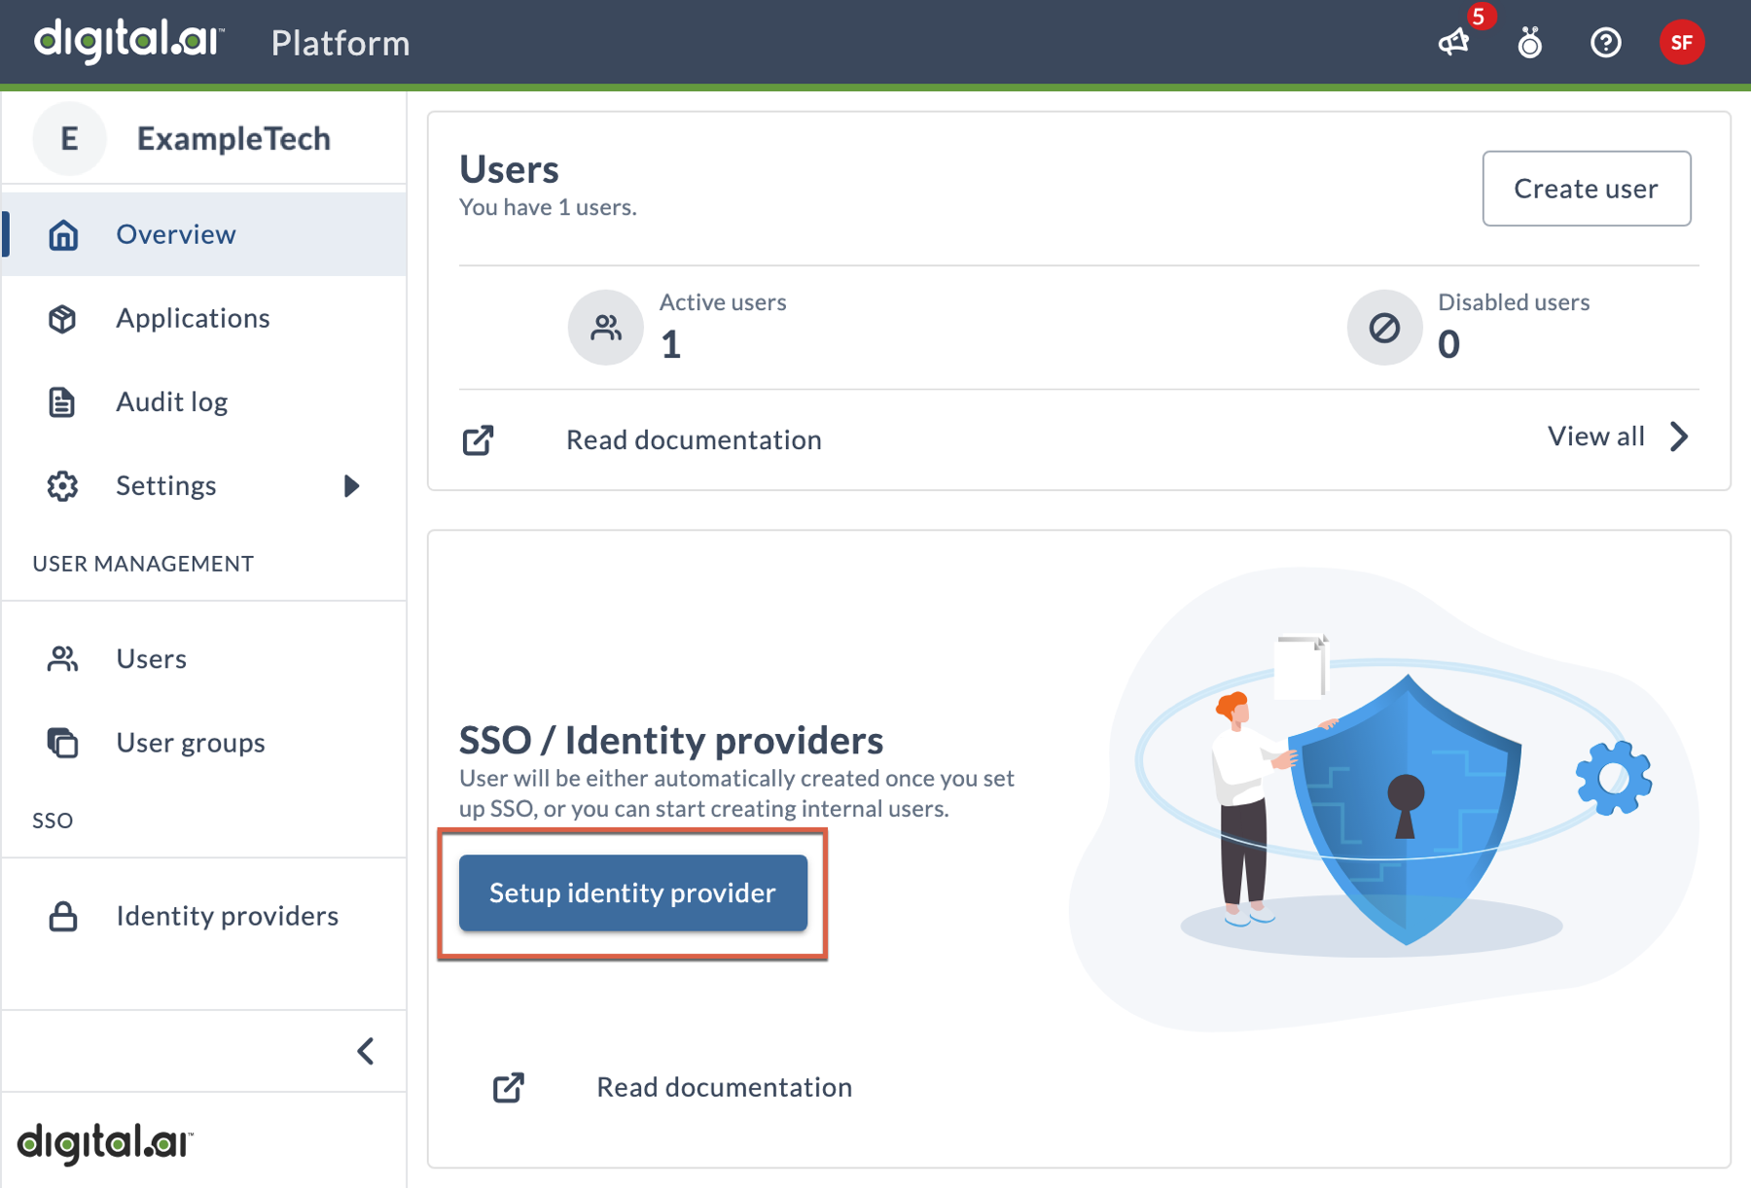Image resolution: width=1751 pixels, height=1188 pixels.
Task: Click the notification badge showing 5
Action: click(1479, 17)
